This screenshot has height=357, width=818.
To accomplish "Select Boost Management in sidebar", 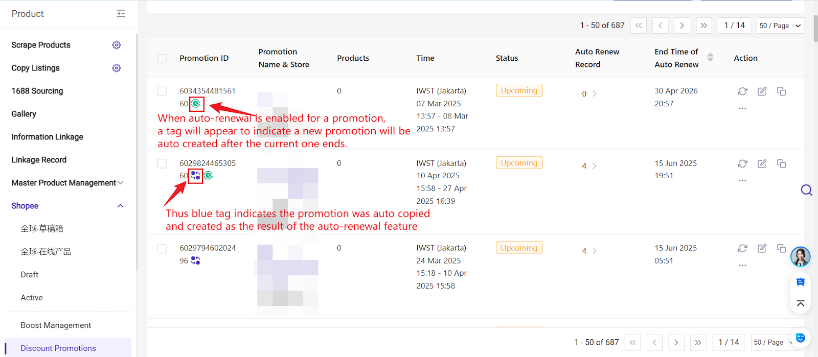I will point(56,325).
